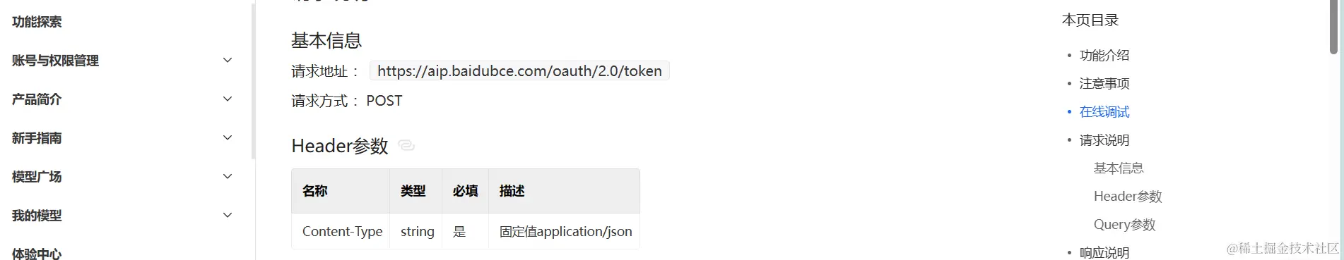
Task: Select the Content-Type table cell
Action: (x=341, y=231)
